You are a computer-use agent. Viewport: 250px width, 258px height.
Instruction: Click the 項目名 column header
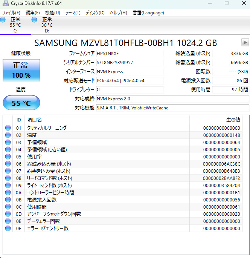tap(35, 120)
